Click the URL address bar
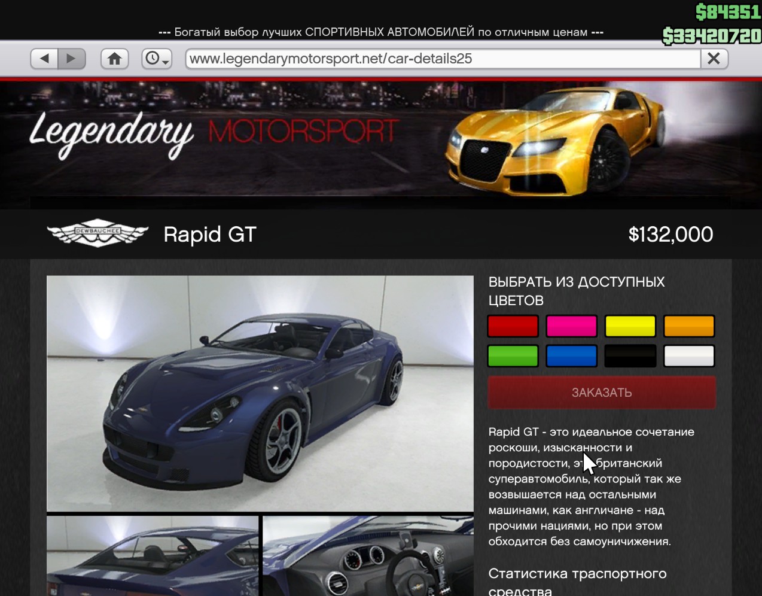Screen dimensions: 762x596 pyautogui.click(x=443, y=59)
